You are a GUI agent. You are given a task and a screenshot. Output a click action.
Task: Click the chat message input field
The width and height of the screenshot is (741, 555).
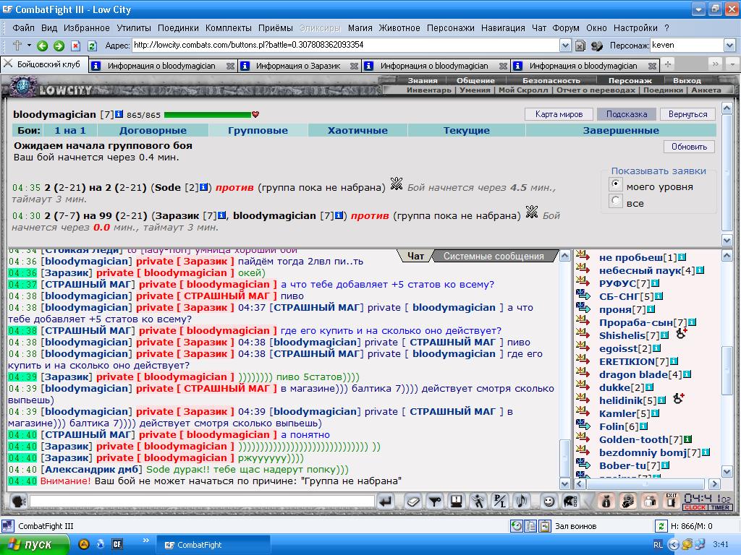(x=203, y=501)
